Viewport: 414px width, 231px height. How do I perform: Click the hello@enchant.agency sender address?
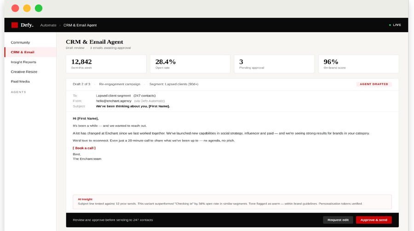(114, 101)
